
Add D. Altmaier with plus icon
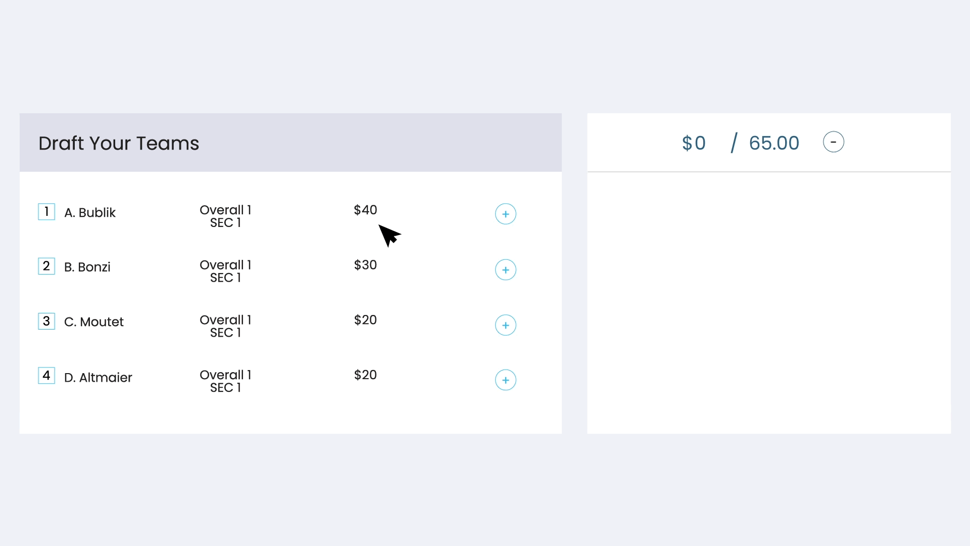(x=505, y=380)
